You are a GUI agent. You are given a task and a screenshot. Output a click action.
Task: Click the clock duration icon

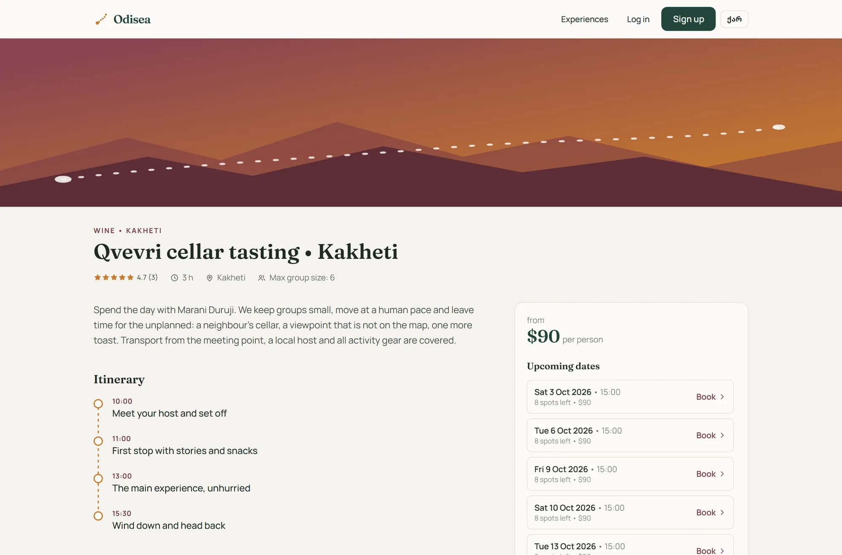tap(174, 278)
